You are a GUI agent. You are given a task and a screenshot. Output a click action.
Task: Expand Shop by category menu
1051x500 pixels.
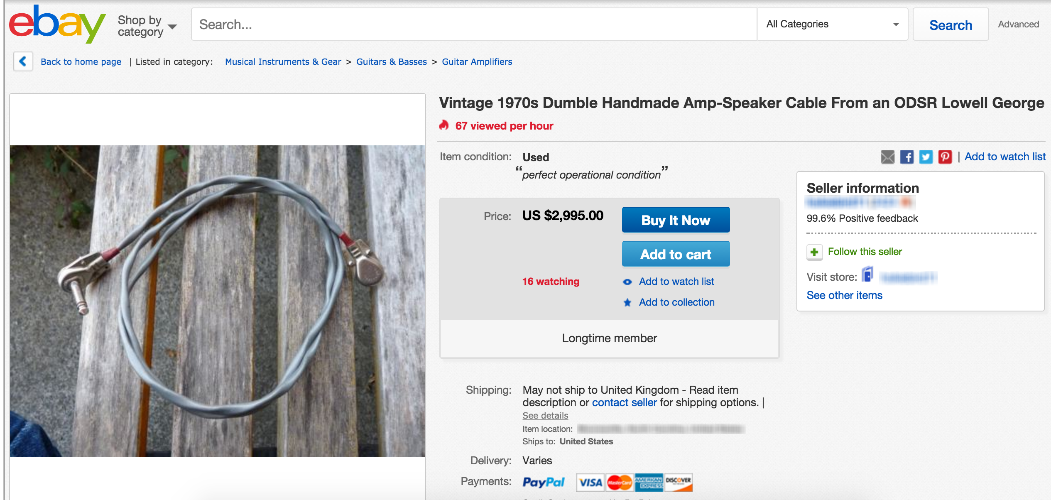coord(147,26)
